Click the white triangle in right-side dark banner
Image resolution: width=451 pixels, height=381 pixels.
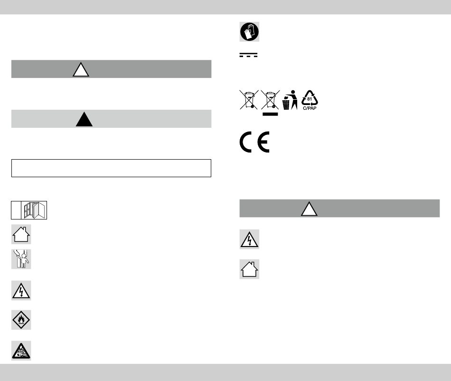tap(309, 209)
